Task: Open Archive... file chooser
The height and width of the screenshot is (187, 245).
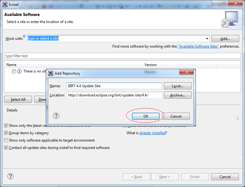Action: pos(178,95)
